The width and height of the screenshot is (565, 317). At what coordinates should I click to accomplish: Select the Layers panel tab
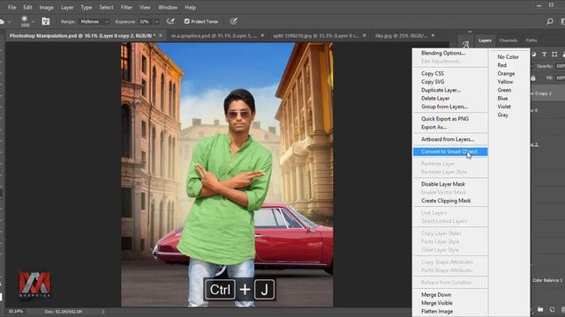tap(485, 41)
